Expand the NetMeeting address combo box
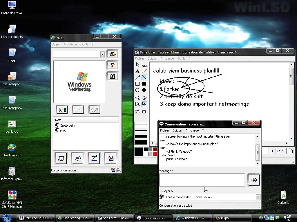297x222 pixels. coord(102,55)
